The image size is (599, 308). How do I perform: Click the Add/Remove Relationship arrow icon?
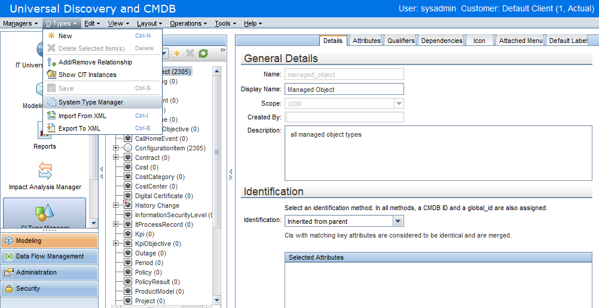(x=51, y=62)
